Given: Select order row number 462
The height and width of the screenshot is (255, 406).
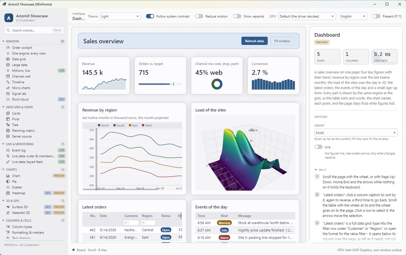Looking at the screenshot, I should point(132,230).
